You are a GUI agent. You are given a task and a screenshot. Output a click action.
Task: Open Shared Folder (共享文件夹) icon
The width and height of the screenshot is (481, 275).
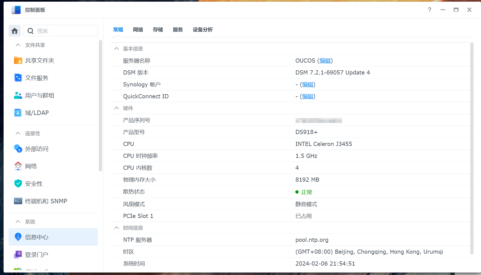tap(18, 60)
